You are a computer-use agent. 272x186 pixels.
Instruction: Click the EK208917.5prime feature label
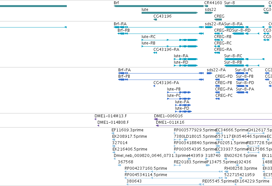(129, 136)
